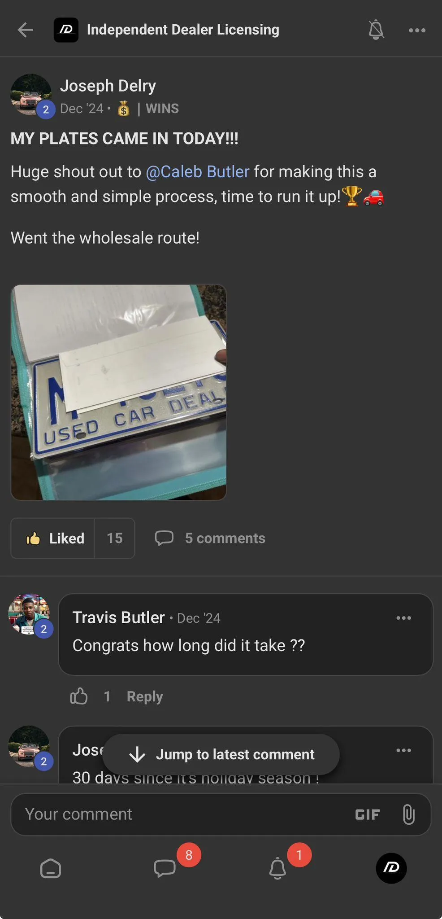Open the used car dealer plate photo

(x=119, y=392)
